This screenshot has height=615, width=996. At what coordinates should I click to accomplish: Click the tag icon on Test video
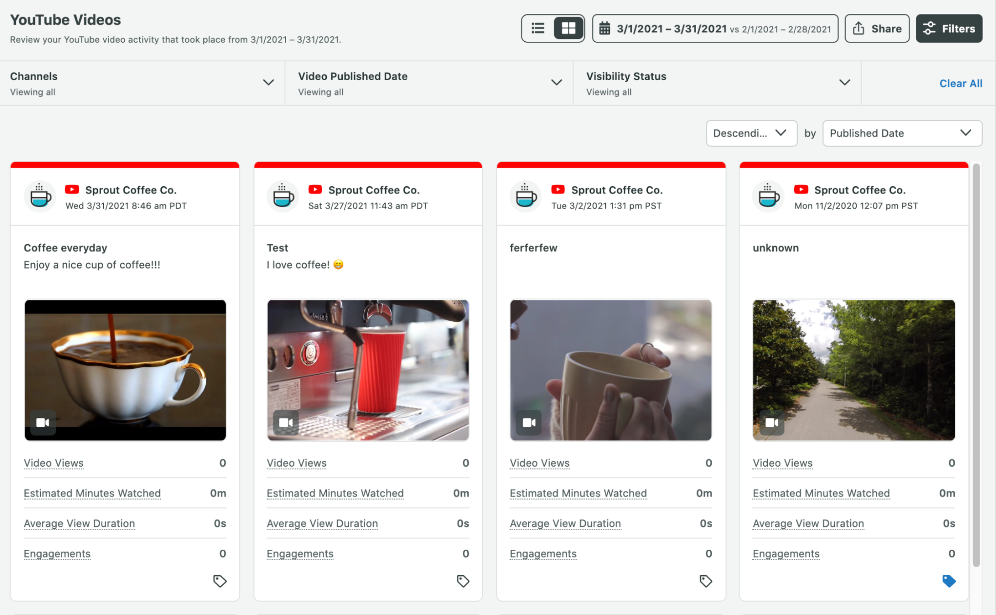463,581
